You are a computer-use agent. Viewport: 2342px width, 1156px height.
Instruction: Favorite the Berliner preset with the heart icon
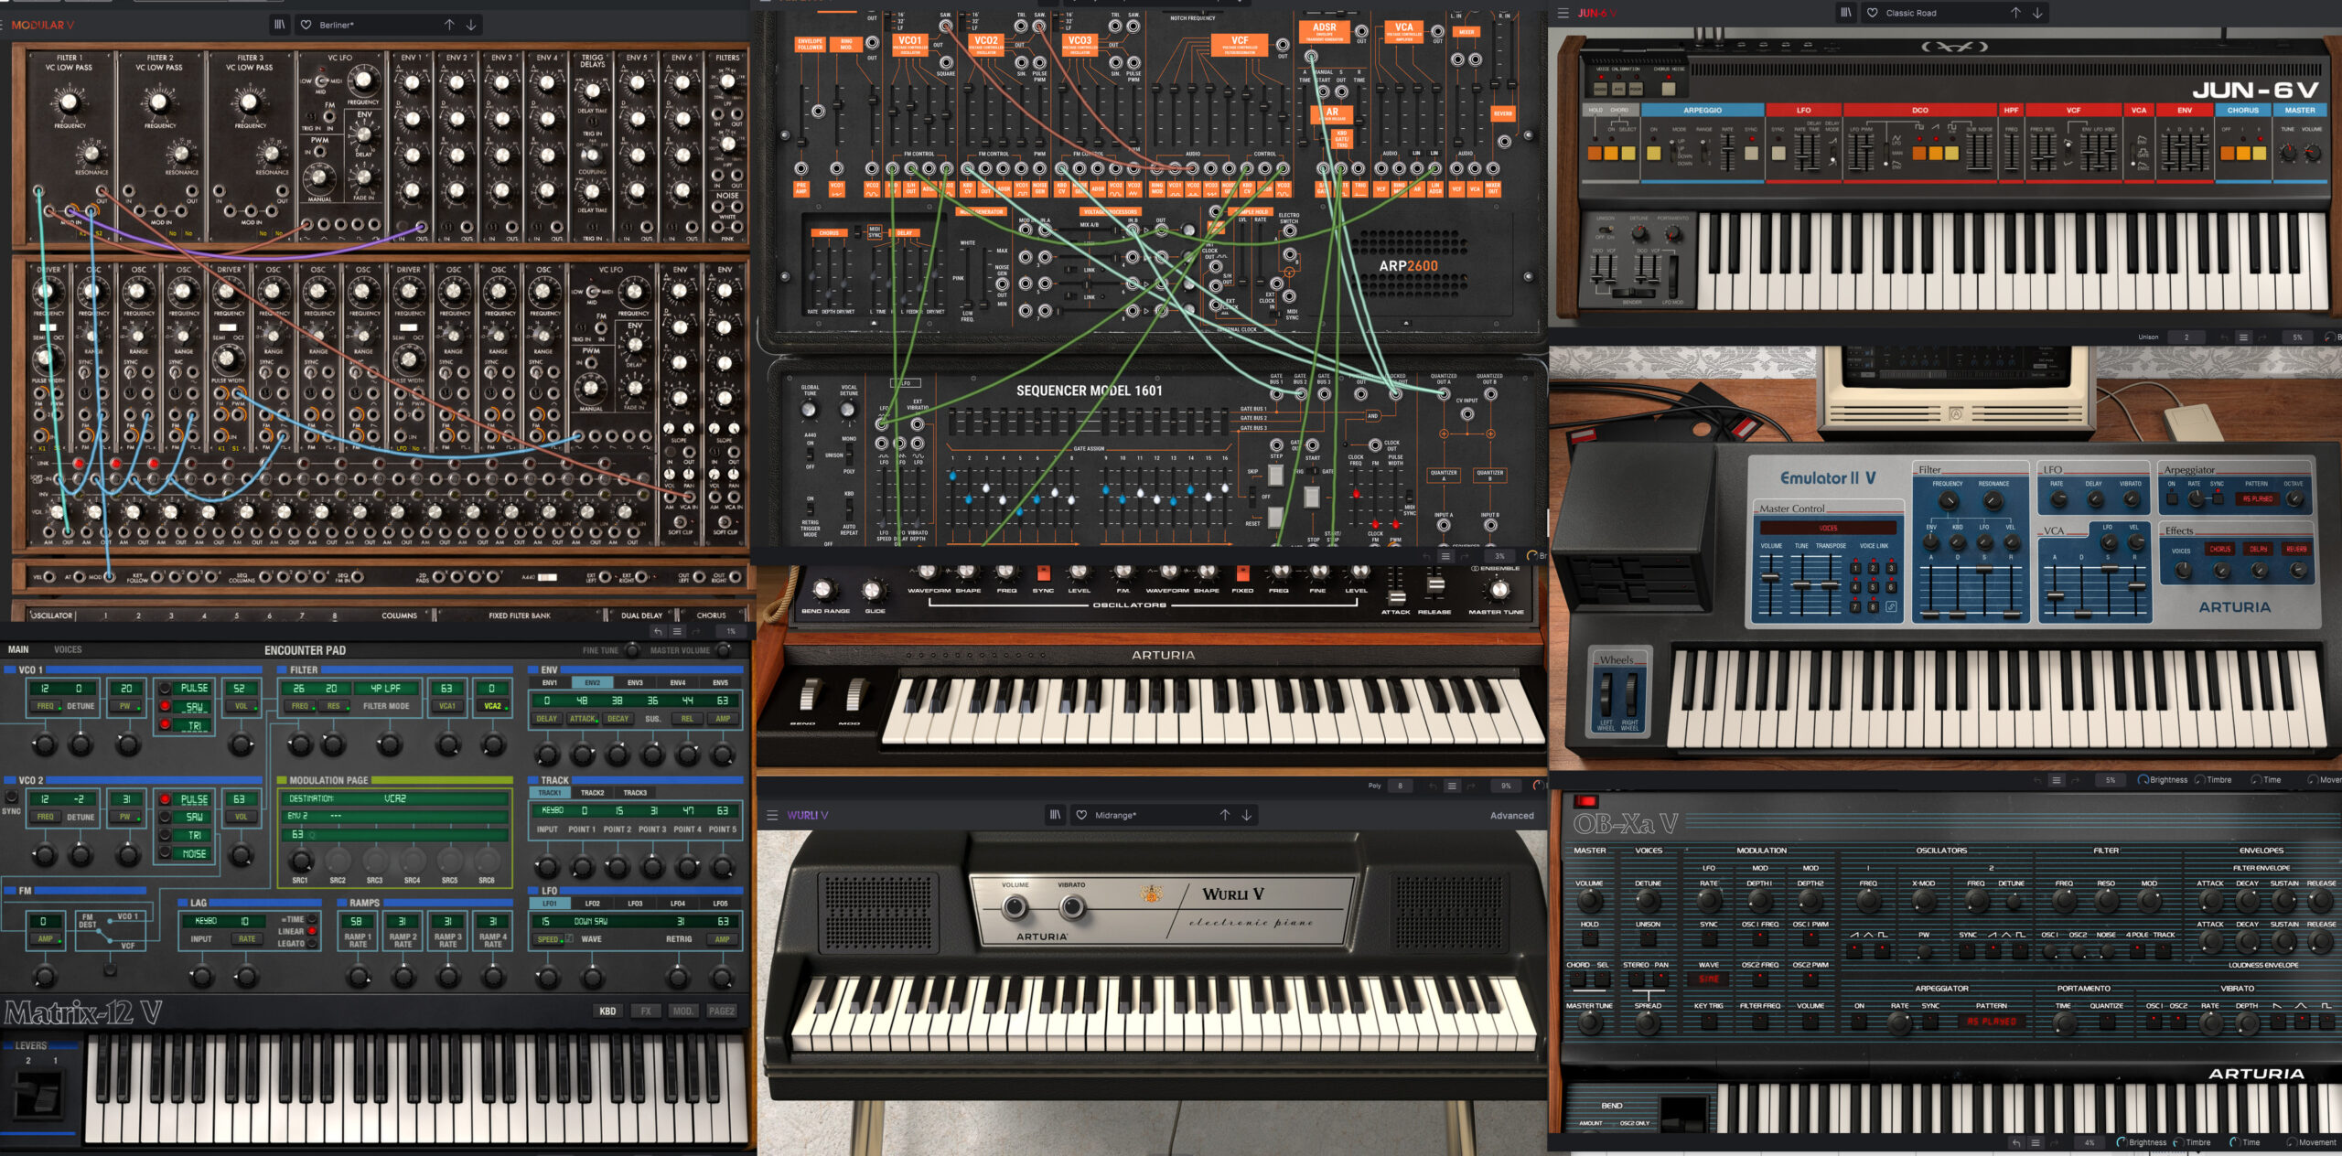[306, 25]
